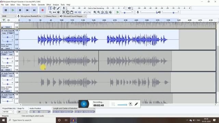Click the Undo arrow icon
The width and height of the screenshot is (219, 123).
click(x=85, y=12)
